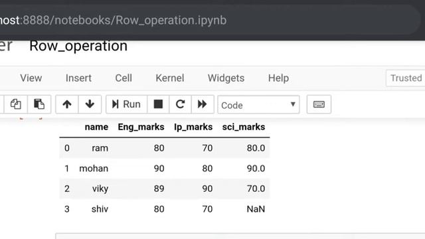The image size is (425, 239).
Task: Interrupt the kernel with stop icon
Action: click(x=158, y=104)
